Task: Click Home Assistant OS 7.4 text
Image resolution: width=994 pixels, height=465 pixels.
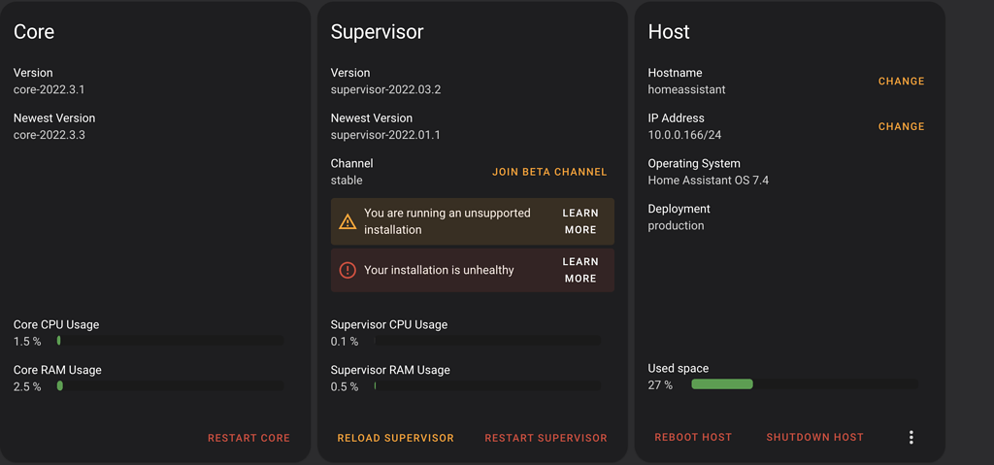Action: click(x=708, y=181)
